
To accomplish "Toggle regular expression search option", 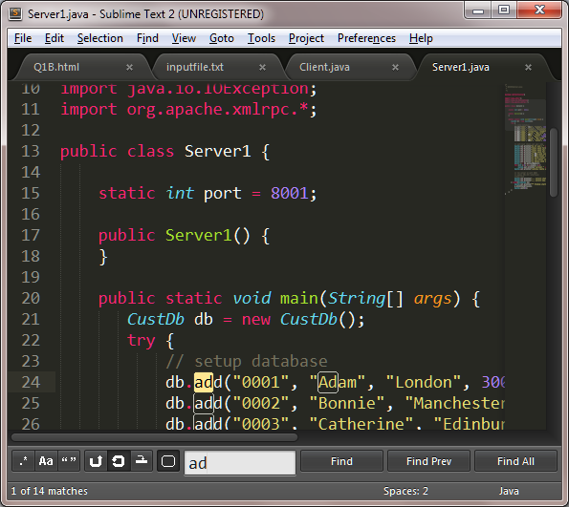I will (x=24, y=461).
